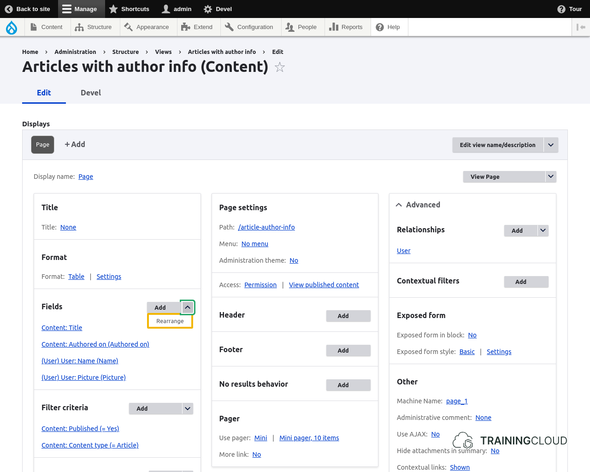Viewport: 590px width, 472px height.
Task: Click Add button for Header
Action: (x=348, y=316)
